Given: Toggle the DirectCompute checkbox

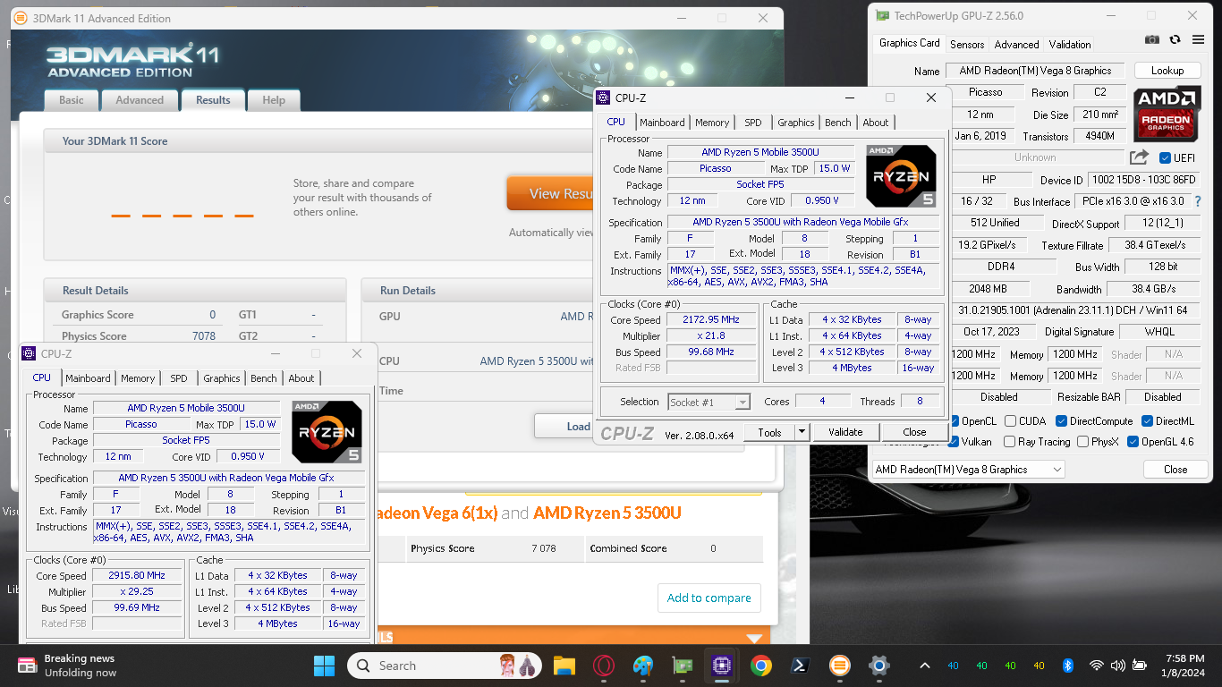Looking at the screenshot, I should [1062, 421].
